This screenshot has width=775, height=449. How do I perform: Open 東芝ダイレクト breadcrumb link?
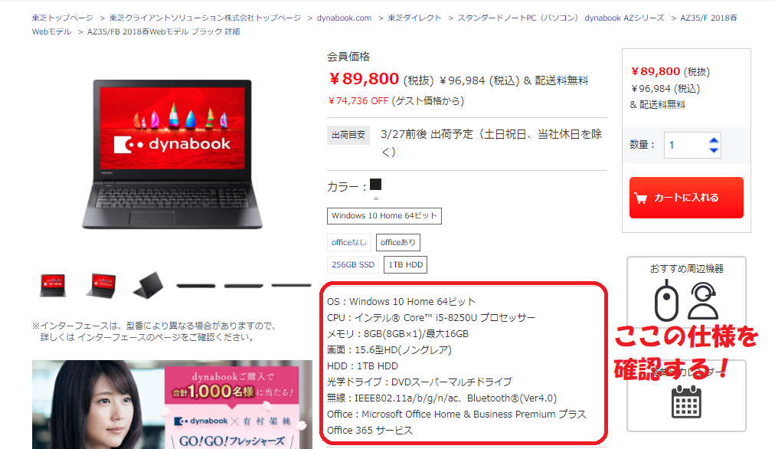tap(414, 18)
